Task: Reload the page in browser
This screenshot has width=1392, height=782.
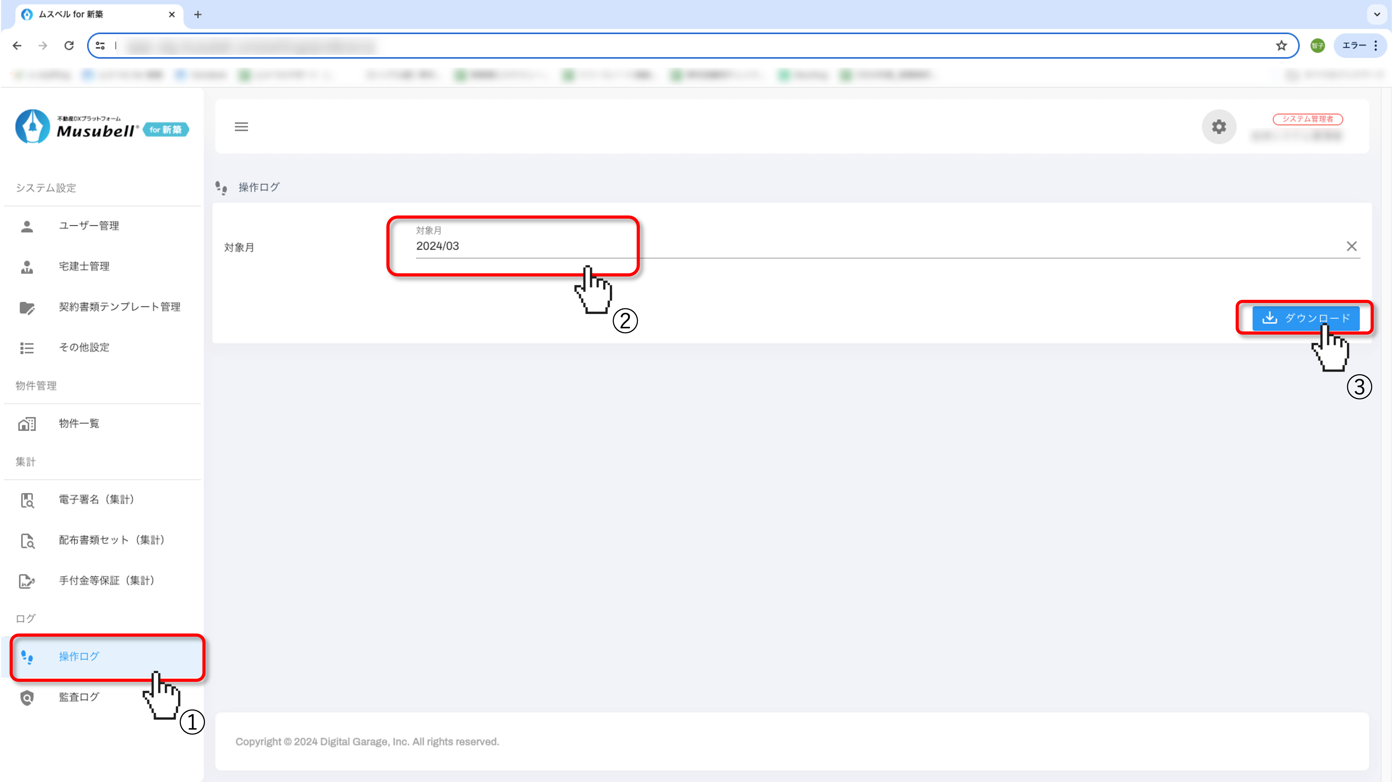Action: [69, 46]
